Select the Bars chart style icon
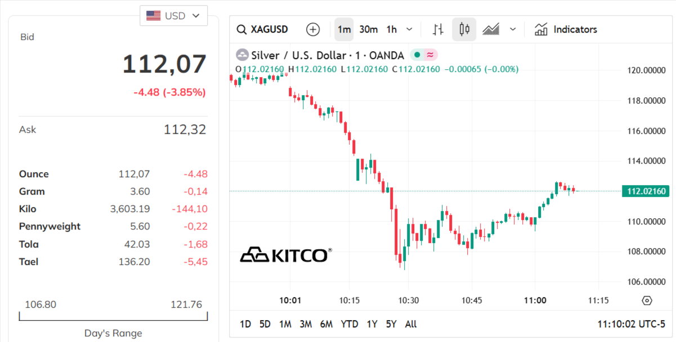This screenshot has height=342, width=676. point(438,29)
